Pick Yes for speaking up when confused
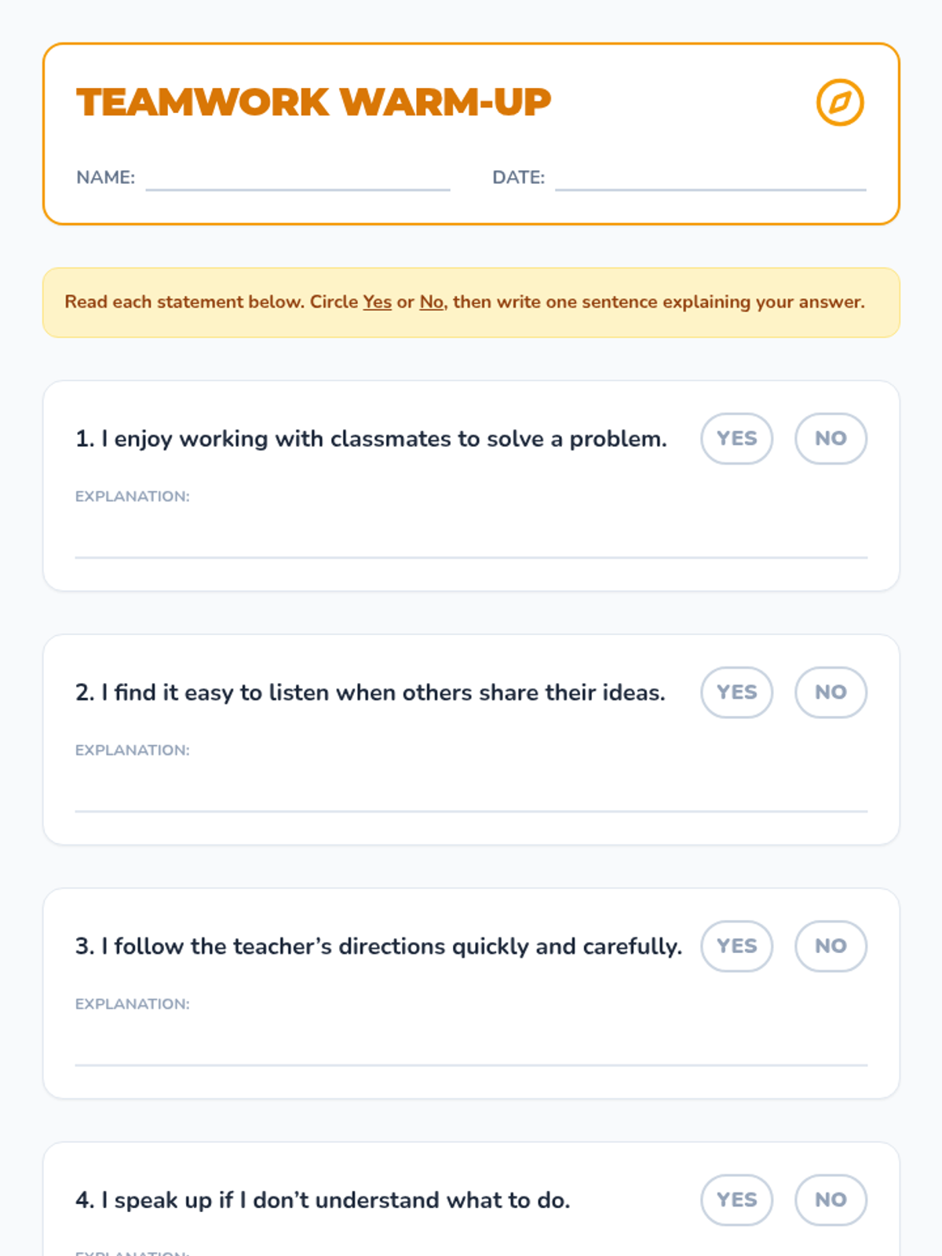 click(x=736, y=1199)
